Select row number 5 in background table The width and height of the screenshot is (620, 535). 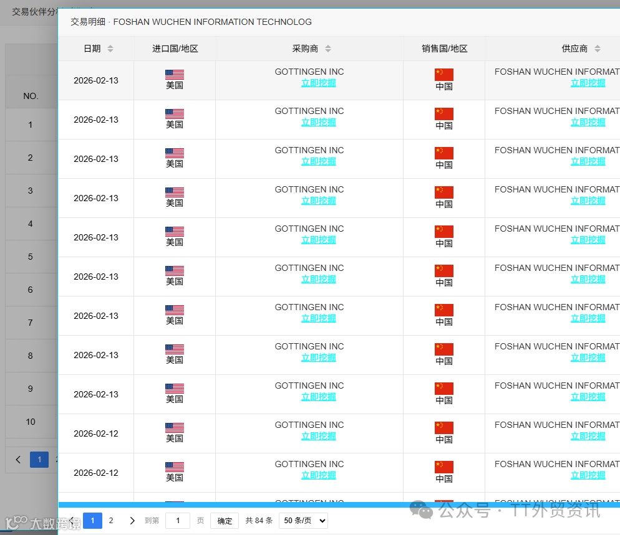(31, 257)
